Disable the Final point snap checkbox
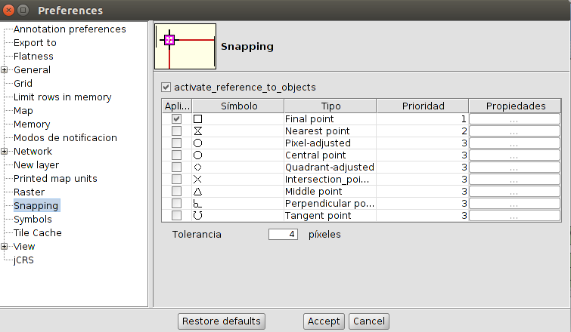This screenshot has width=571, height=332. (x=176, y=119)
